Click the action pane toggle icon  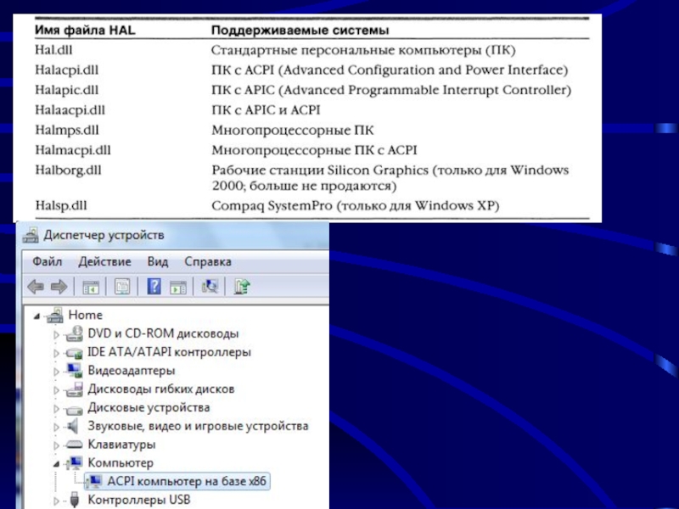point(177,287)
